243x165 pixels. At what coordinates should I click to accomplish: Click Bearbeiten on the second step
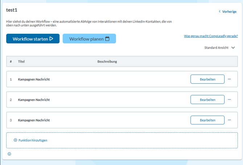tap(207, 100)
